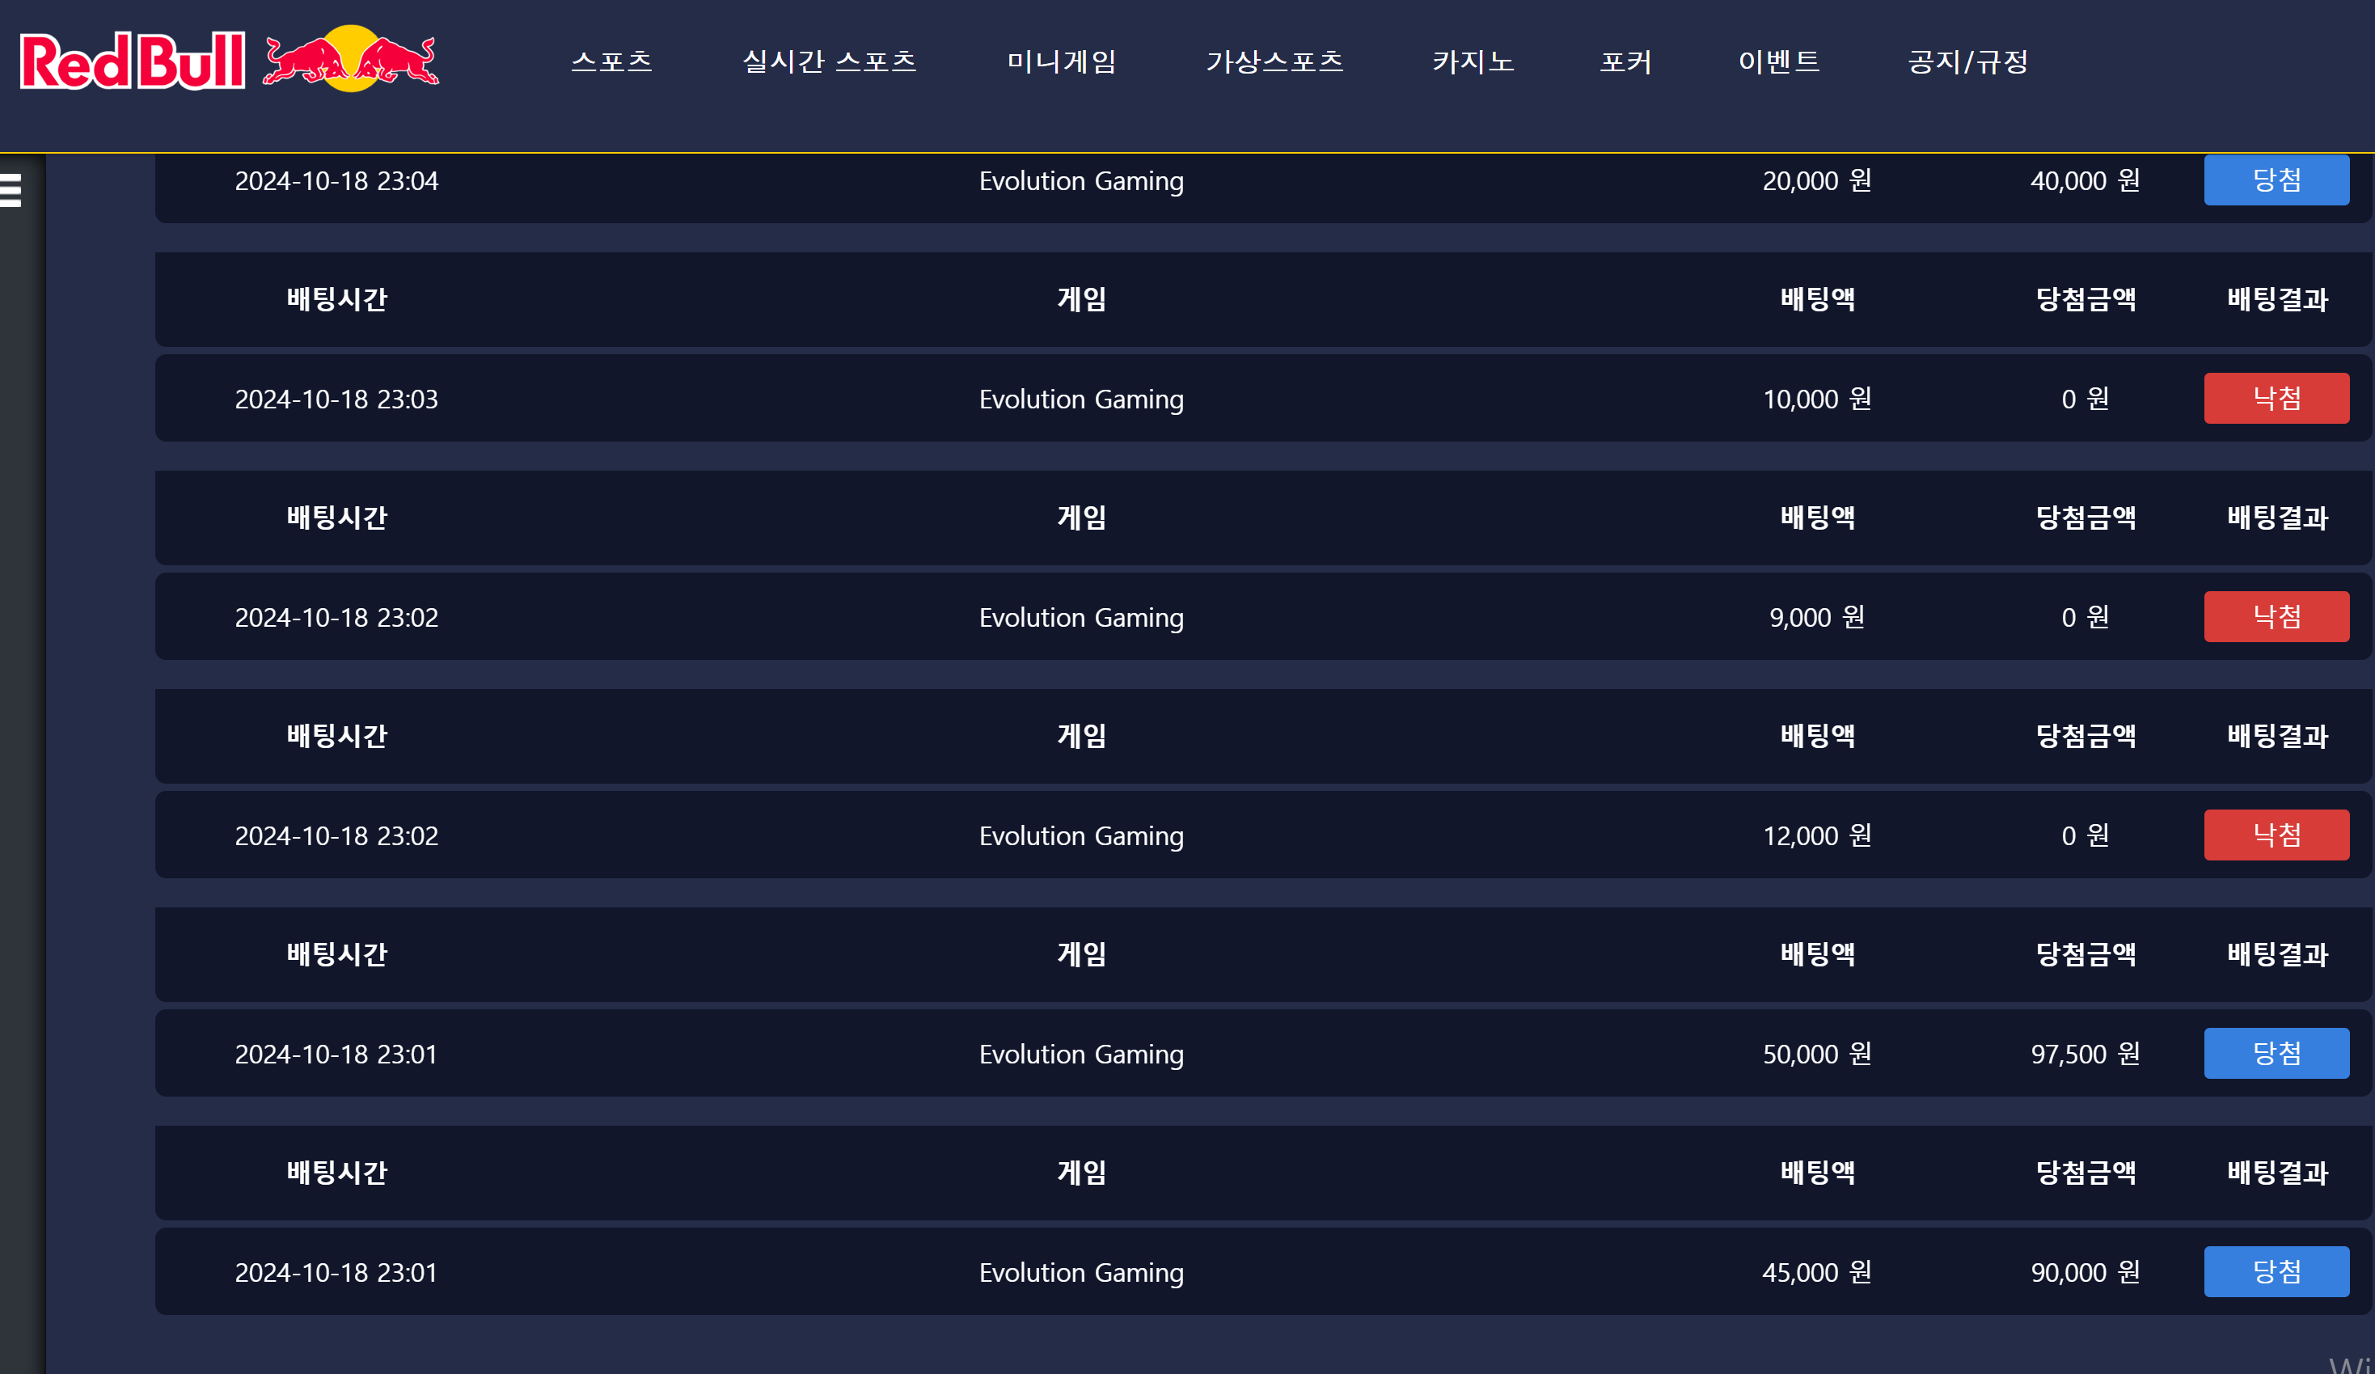2375x1374 pixels.
Task: Open the 이벤트 page
Action: pyautogui.click(x=1778, y=62)
